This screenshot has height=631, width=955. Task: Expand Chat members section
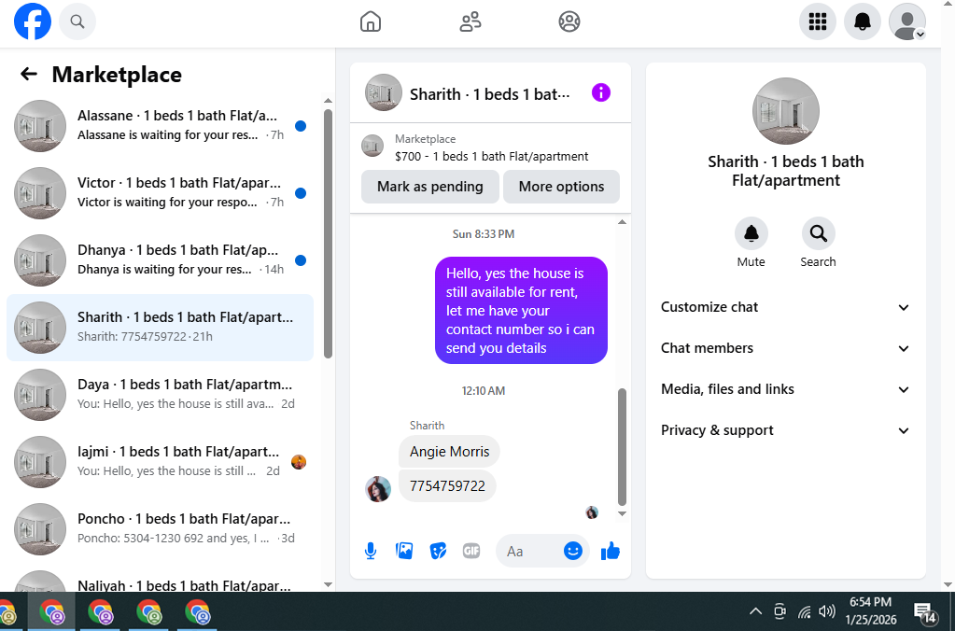(786, 348)
